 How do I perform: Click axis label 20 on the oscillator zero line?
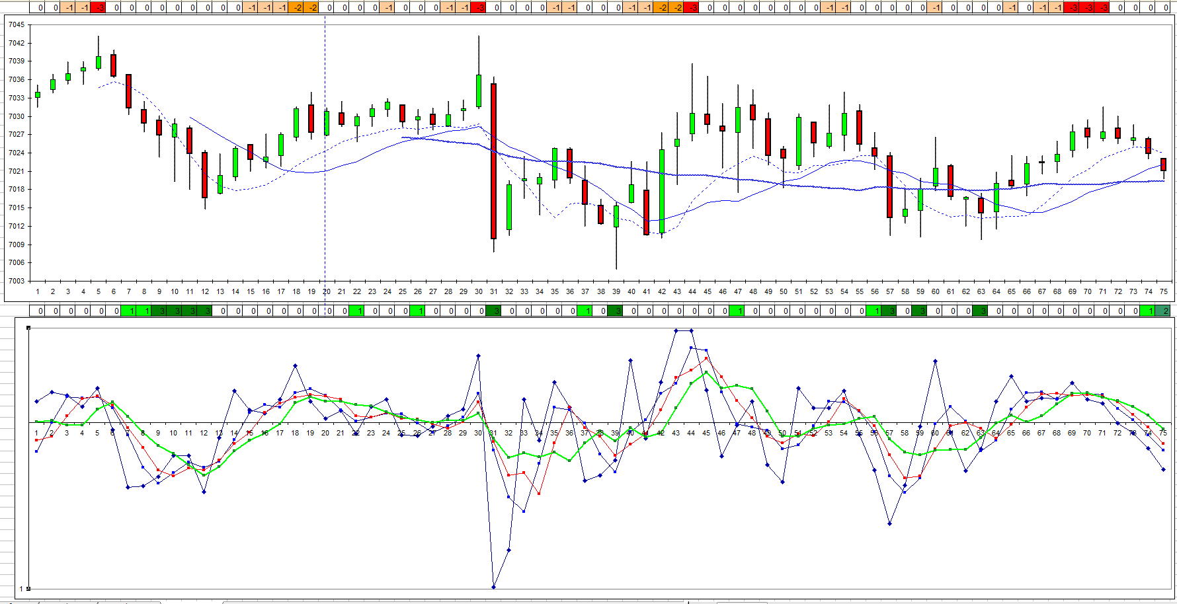coord(325,433)
